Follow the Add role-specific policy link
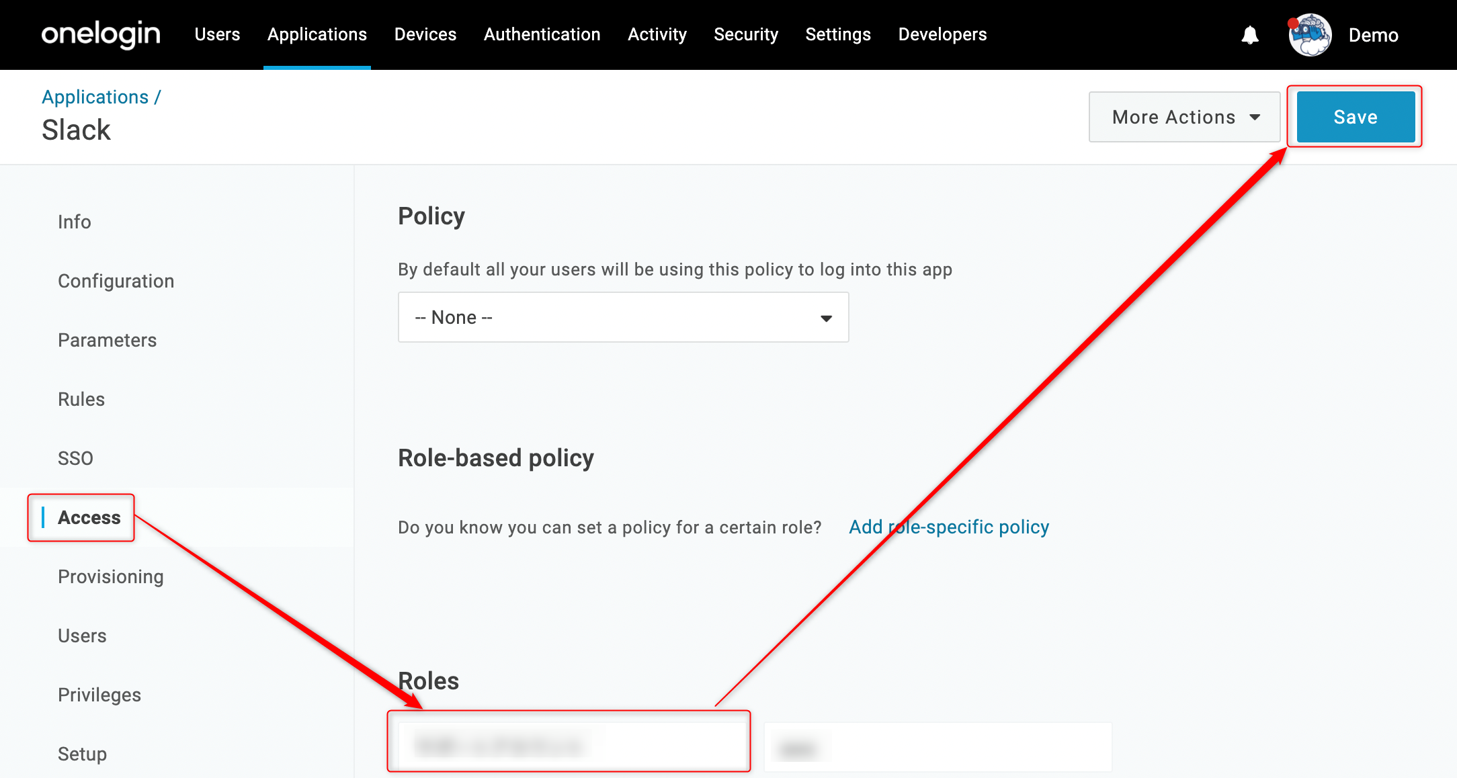Image resolution: width=1457 pixels, height=778 pixels. click(x=949, y=527)
